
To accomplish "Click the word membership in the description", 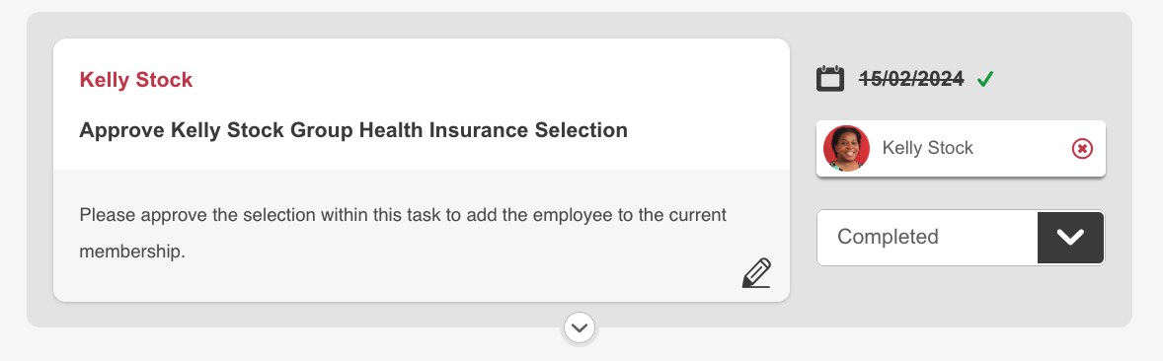I will (x=131, y=253).
